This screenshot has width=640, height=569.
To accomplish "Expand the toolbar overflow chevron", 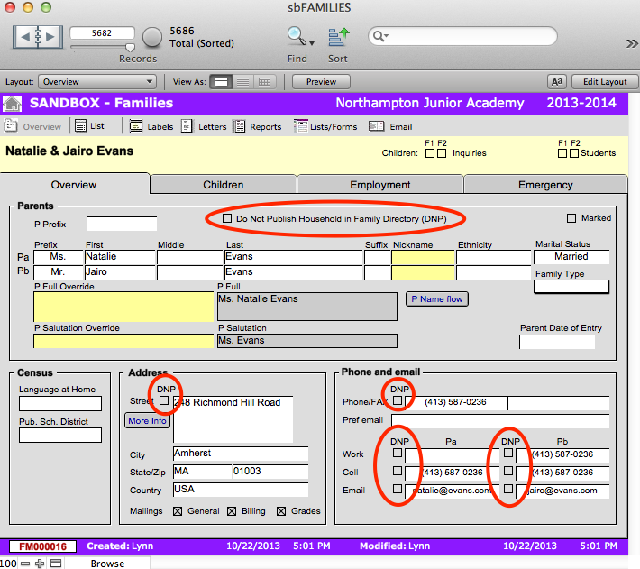I will (x=621, y=42).
